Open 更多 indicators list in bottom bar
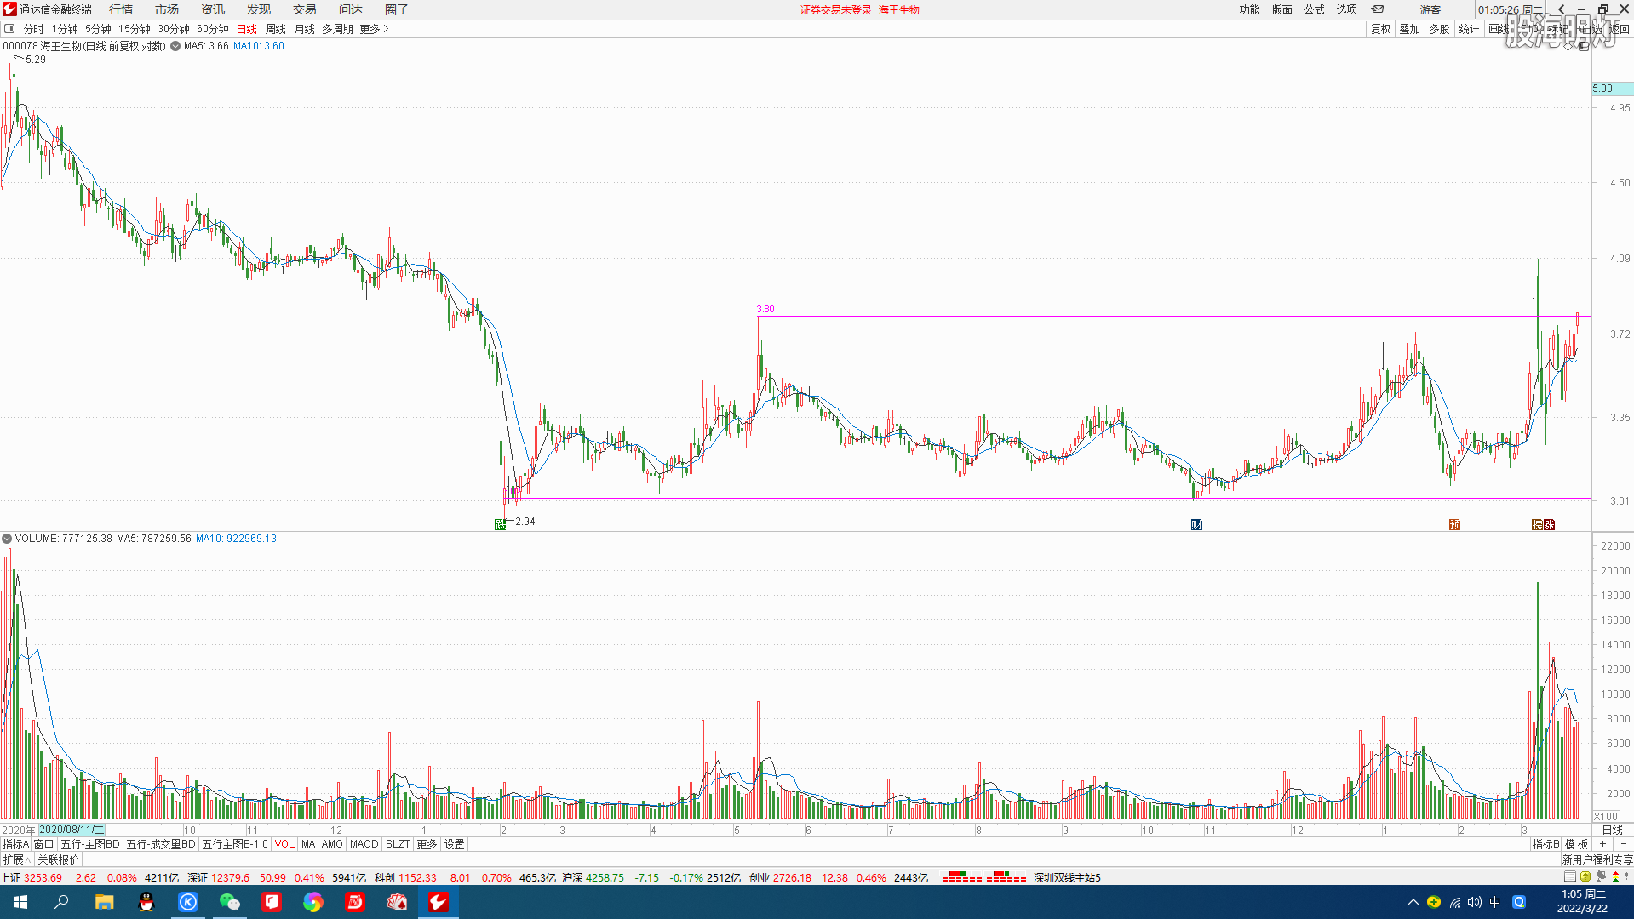The width and height of the screenshot is (1634, 919). 427,844
